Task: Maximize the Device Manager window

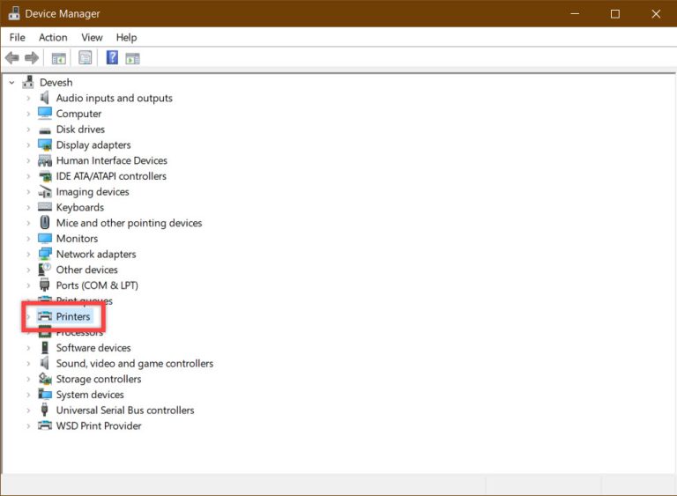Action: pos(614,13)
